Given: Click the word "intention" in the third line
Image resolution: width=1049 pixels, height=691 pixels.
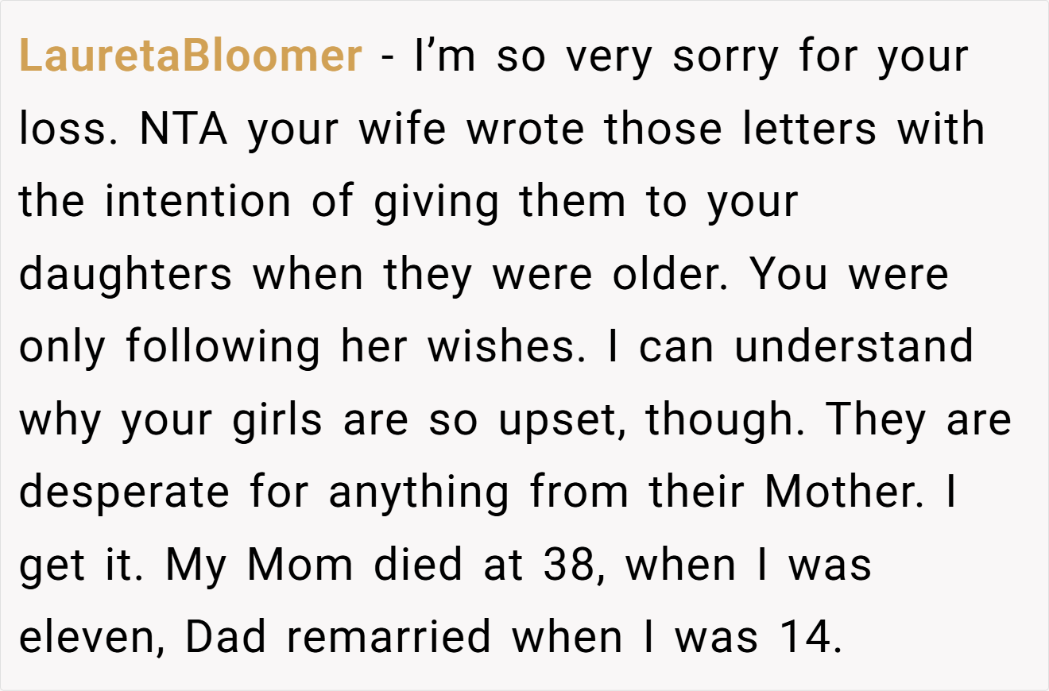Looking at the screenshot, I should (x=198, y=201).
